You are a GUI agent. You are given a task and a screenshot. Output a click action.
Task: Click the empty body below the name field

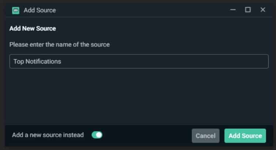[x=139, y=96]
